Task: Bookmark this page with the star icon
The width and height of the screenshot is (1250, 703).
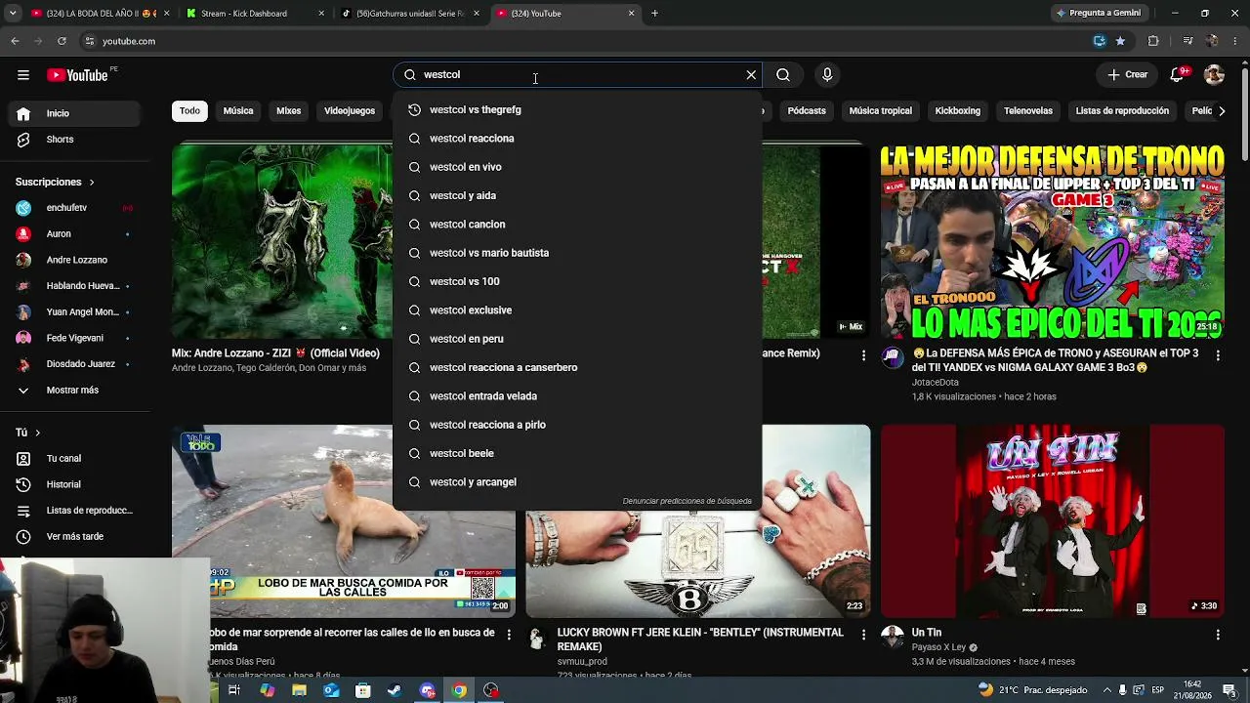Action: [x=1120, y=41]
